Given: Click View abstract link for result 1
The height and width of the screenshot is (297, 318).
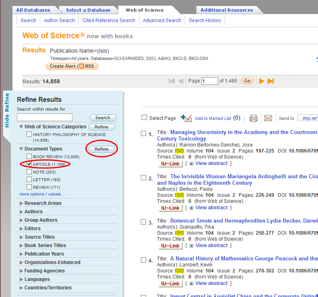Looking at the screenshot, I should 211,163.
